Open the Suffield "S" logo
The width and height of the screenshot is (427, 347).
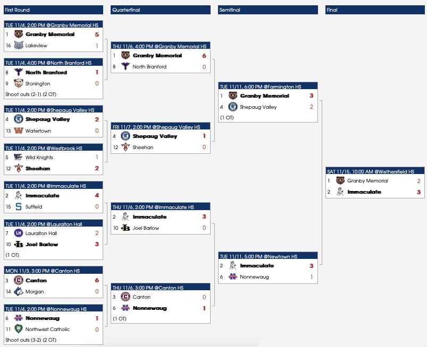(x=19, y=207)
